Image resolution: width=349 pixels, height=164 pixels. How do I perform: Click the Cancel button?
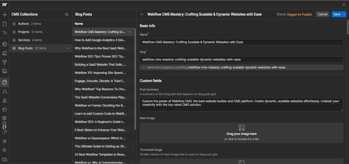(x=322, y=14)
